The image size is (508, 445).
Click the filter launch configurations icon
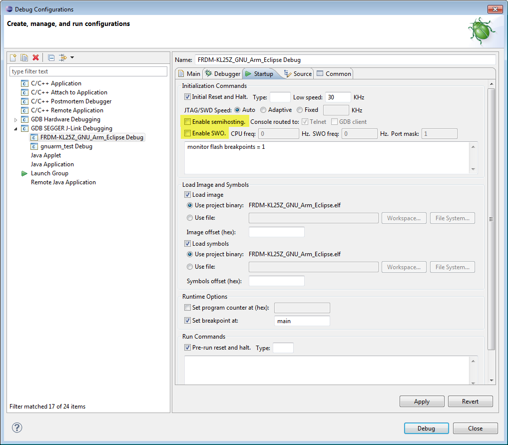click(62, 57)
